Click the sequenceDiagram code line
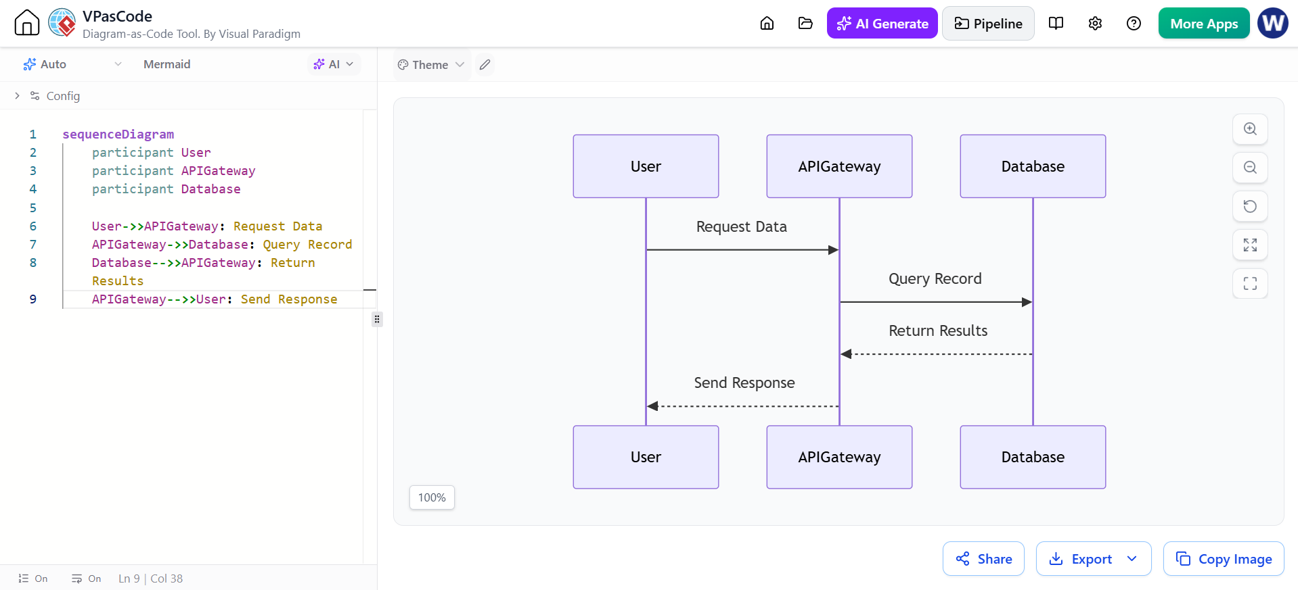 pos(118,134)
